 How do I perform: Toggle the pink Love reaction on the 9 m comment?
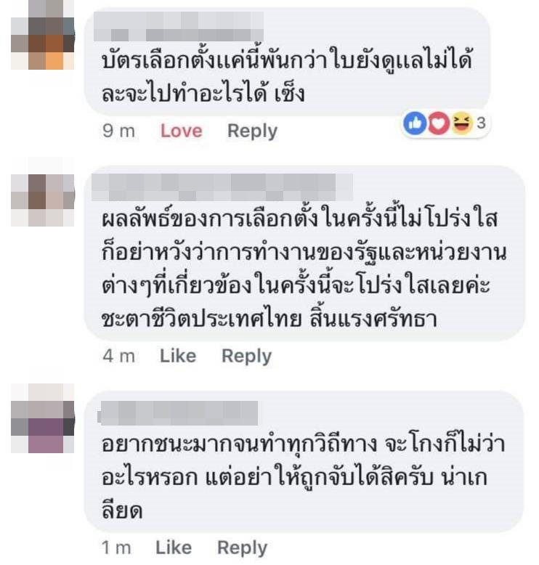point(181,131)
